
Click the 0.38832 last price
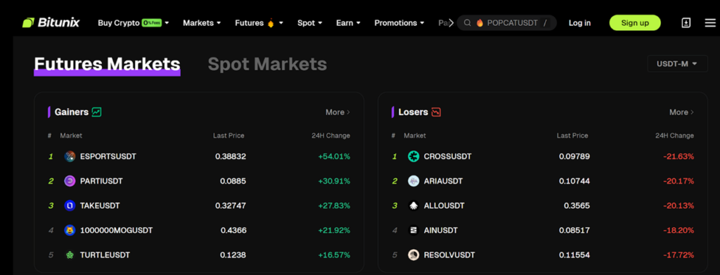coord(231,156)
